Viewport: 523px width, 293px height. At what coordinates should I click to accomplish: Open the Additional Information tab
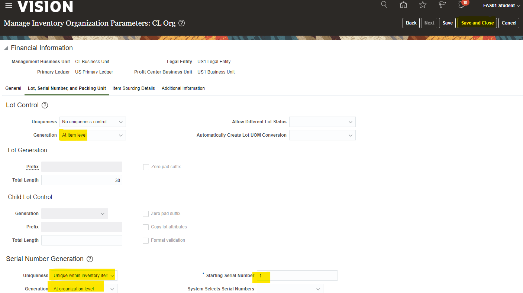click(x=183, y=88)
